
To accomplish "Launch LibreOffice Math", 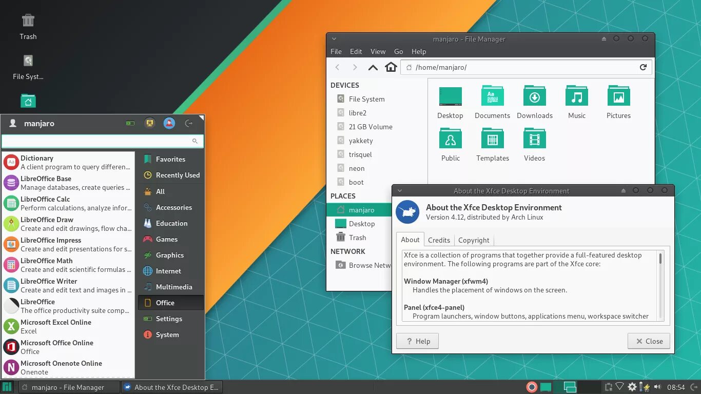I will click(68, 265).
